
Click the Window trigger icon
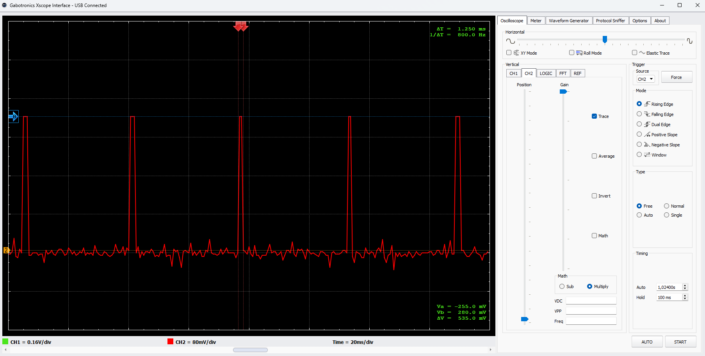tap(647, 155)
